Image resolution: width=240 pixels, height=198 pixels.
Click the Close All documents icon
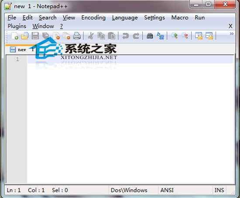[67, 36]
